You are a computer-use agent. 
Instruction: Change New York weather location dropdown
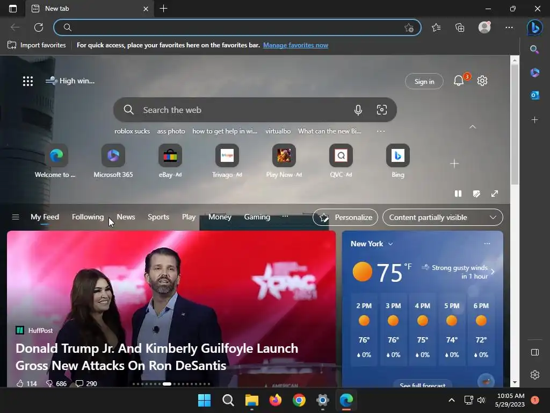[372, 244]
